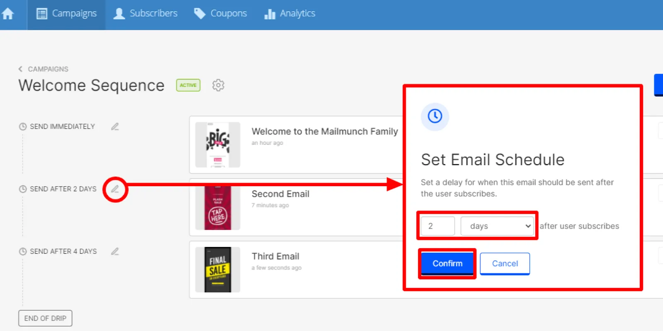
Task: Click the Campaigns list icon
Action: pyautogui.click(x=42, y=14)
